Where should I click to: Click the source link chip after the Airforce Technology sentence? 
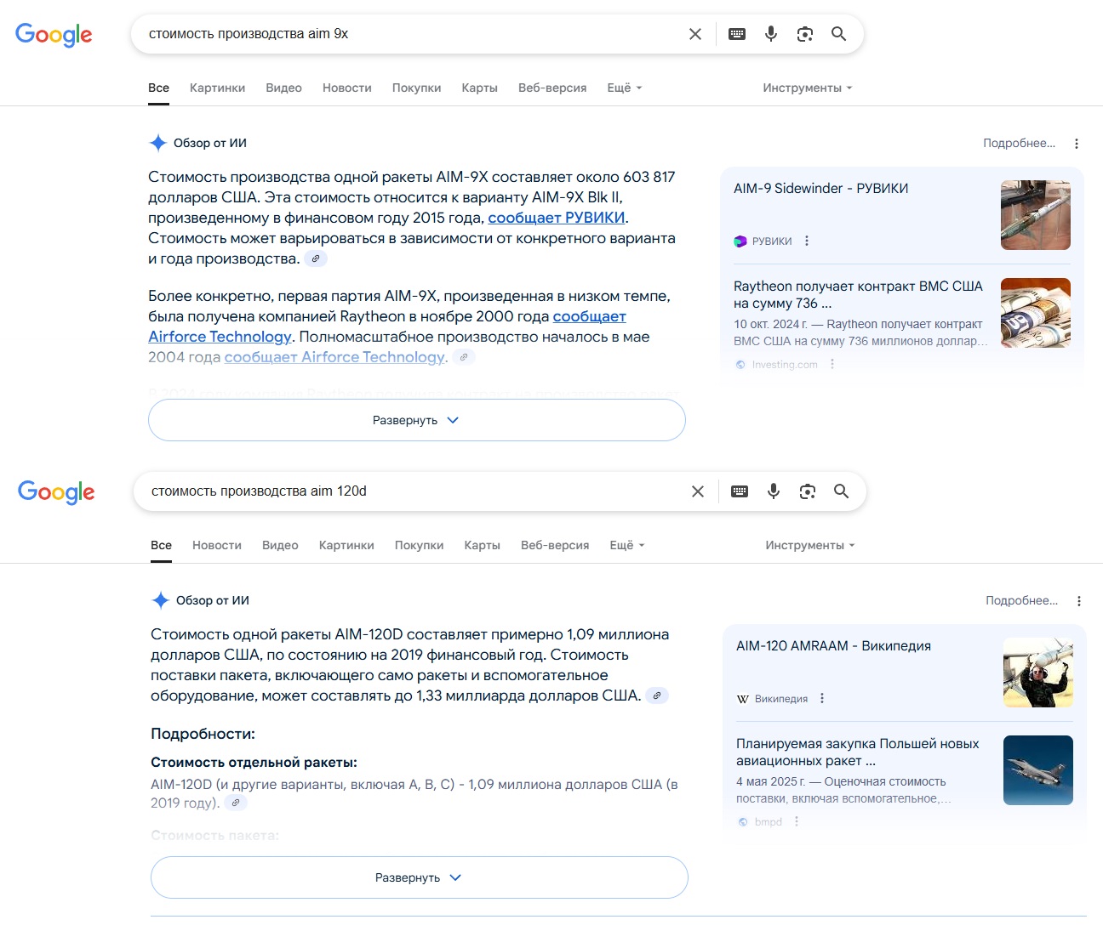(x=464, y=357)
